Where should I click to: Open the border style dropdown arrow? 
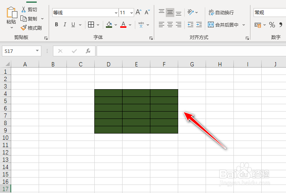[x=98, y=25]
